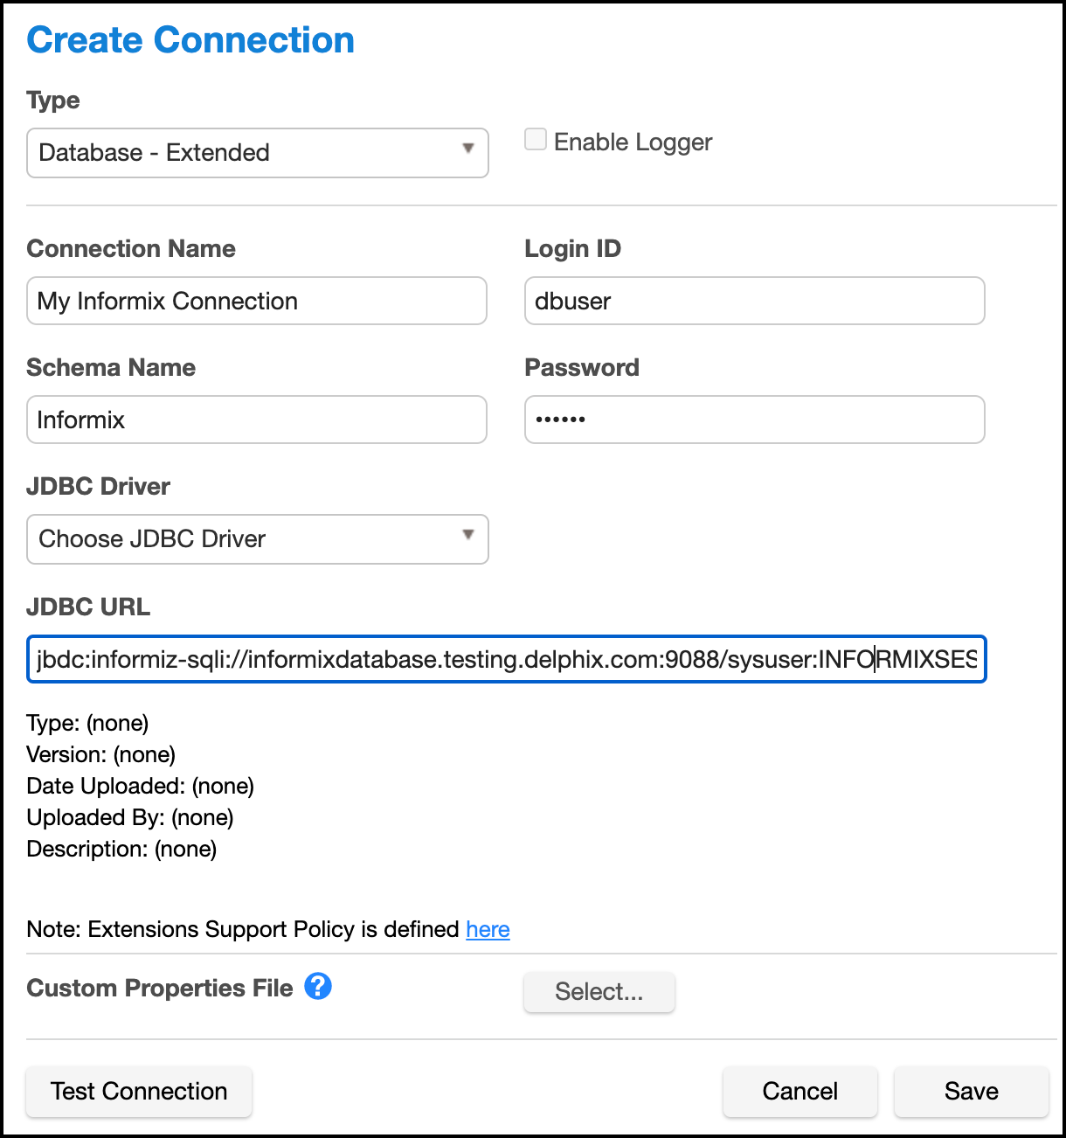
Task: Enable the Enable Logger checkbox
Action: (536, 140)
